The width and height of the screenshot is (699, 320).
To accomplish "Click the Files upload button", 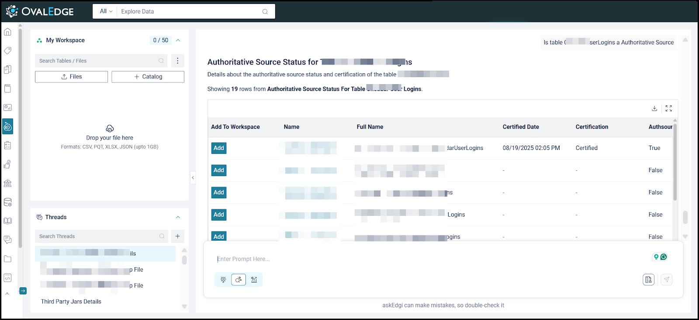I will pyautogui.click(x=71, y=77).
